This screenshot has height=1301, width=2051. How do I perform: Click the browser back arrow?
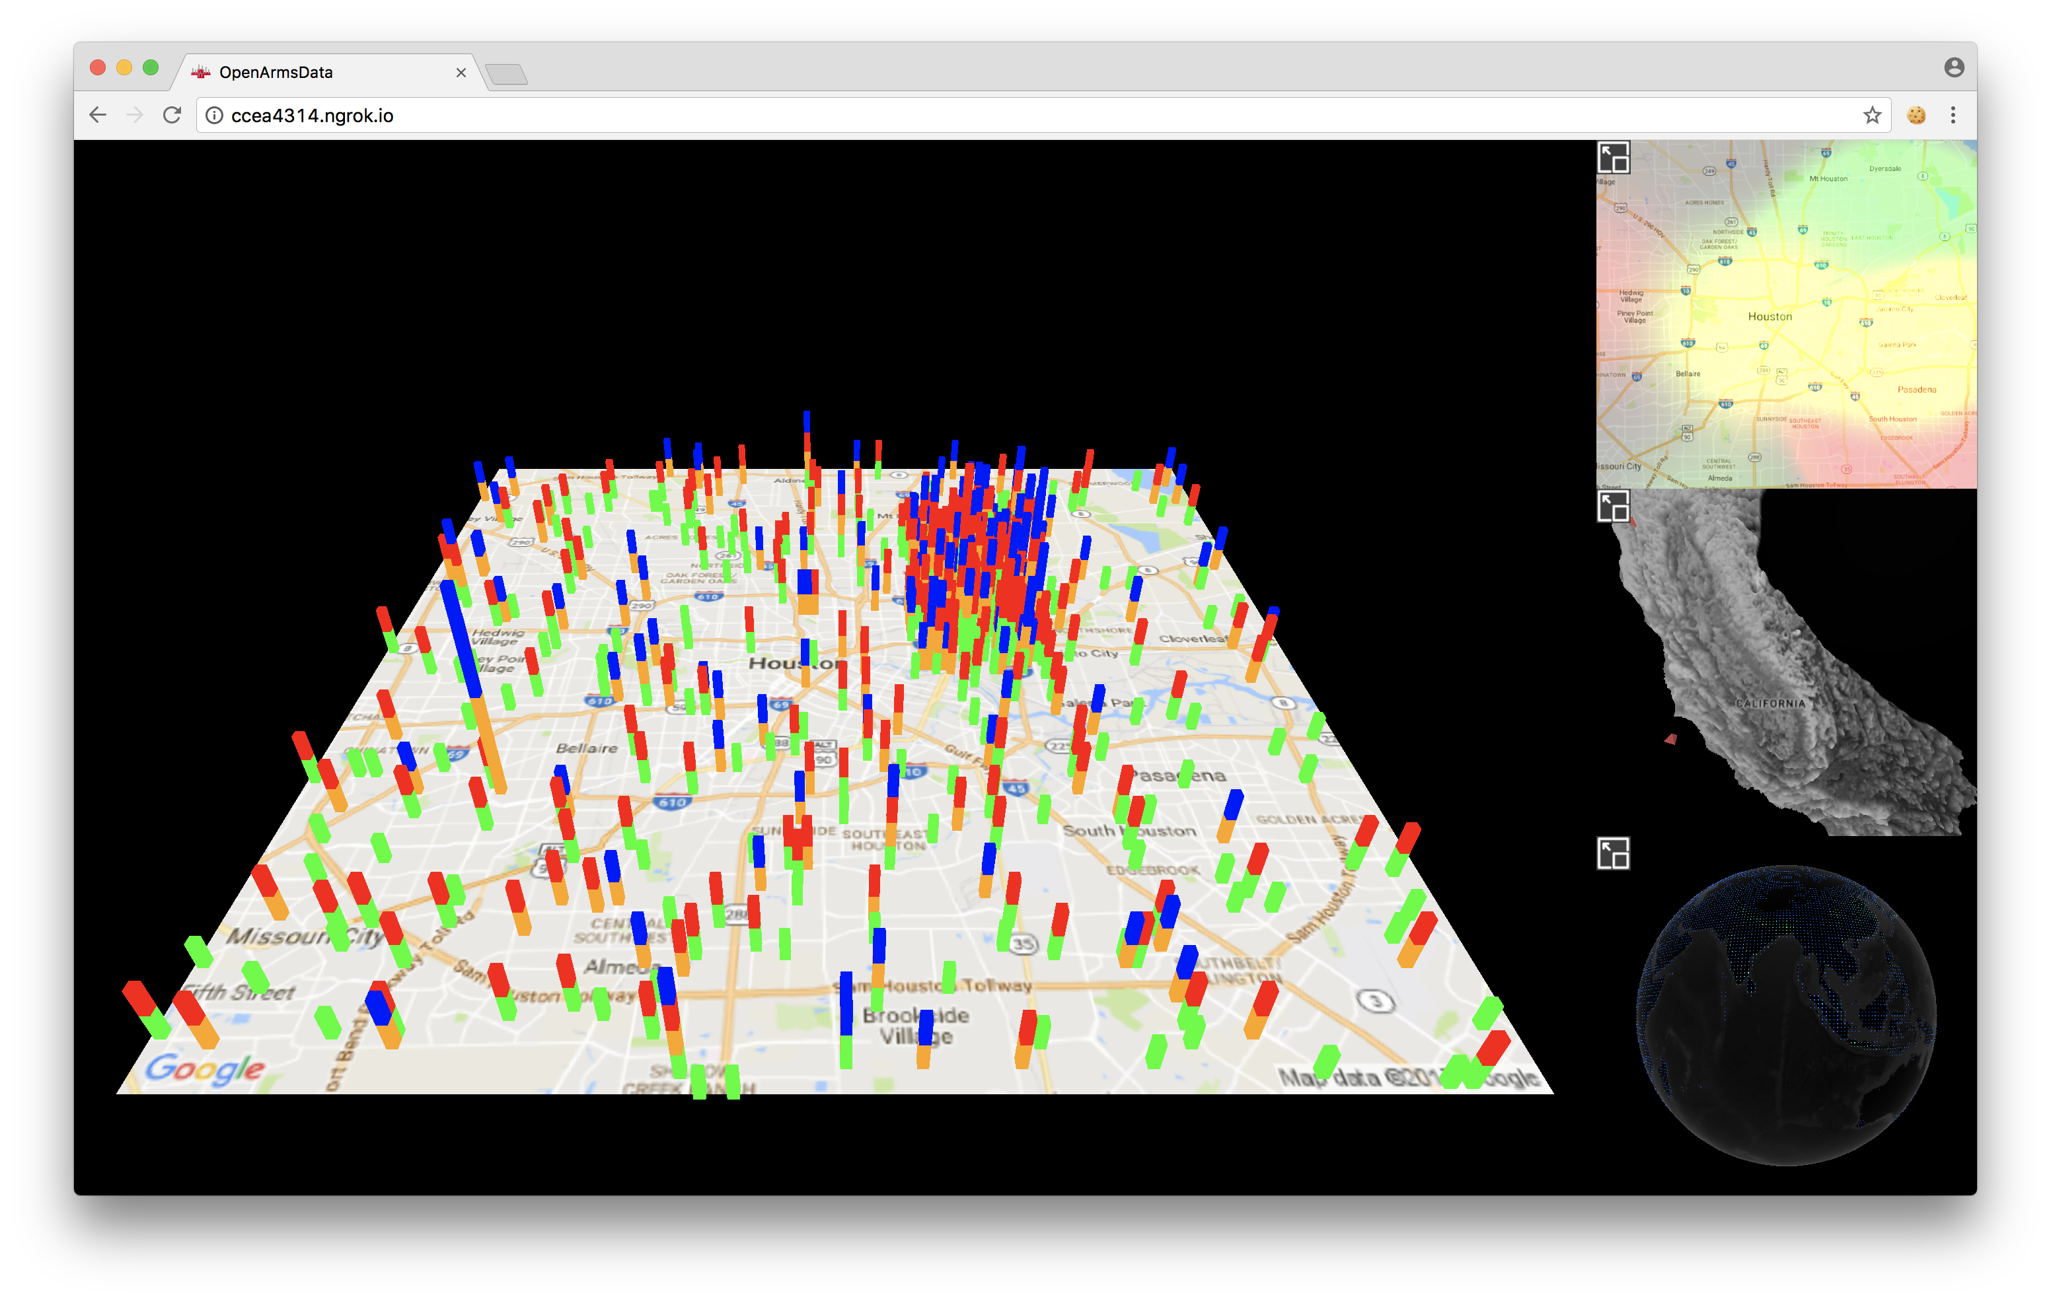pos(98,115)
